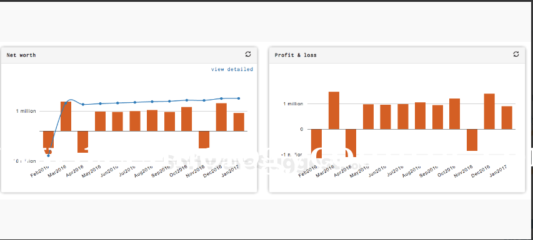The image size is (533, 240).
Task: Select Jul2016 bar in Profit & loss chart
Action: point(403,117)
